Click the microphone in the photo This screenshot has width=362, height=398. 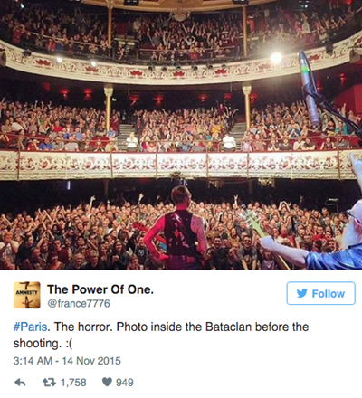point(310,89)
